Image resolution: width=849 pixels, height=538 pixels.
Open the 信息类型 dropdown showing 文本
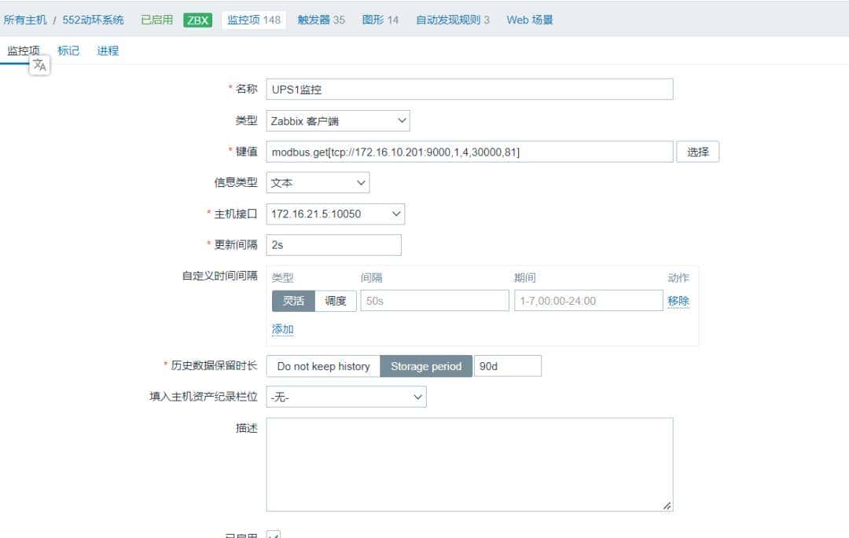tap(318, 182)
